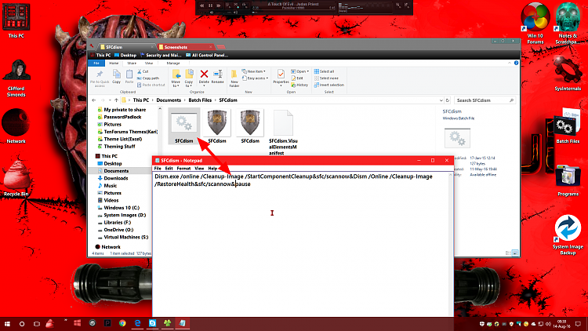Open the File menu in Notepad
The height and width of the screenshot is (331, 588).
click(158, 169)
